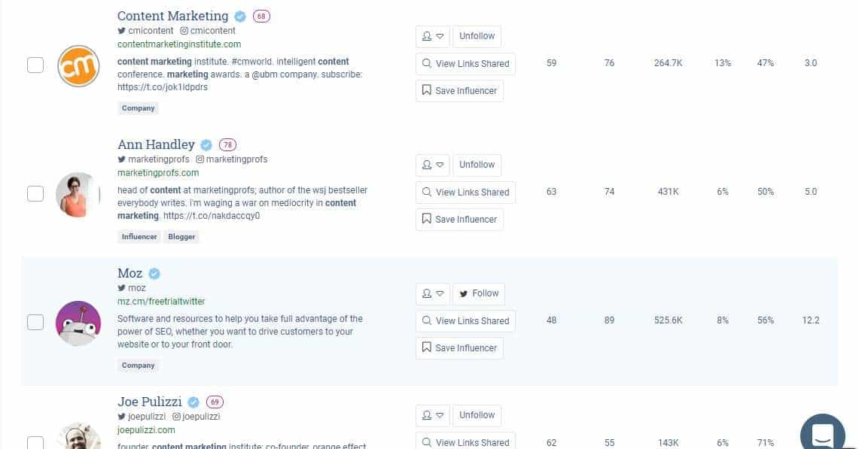Select the Ann Handley row checkbox

coord(35,193)
